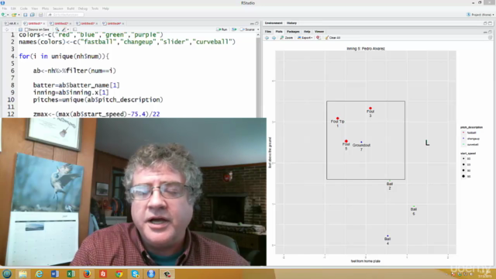The width and height of the screenshot is (496, 279).
Task: Create a new file with the toolbar icon
Action: (3, 15)
